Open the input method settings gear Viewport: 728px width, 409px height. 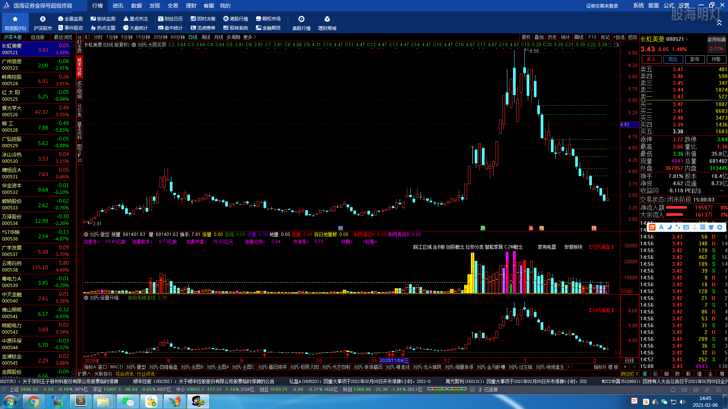coord(720,227)
